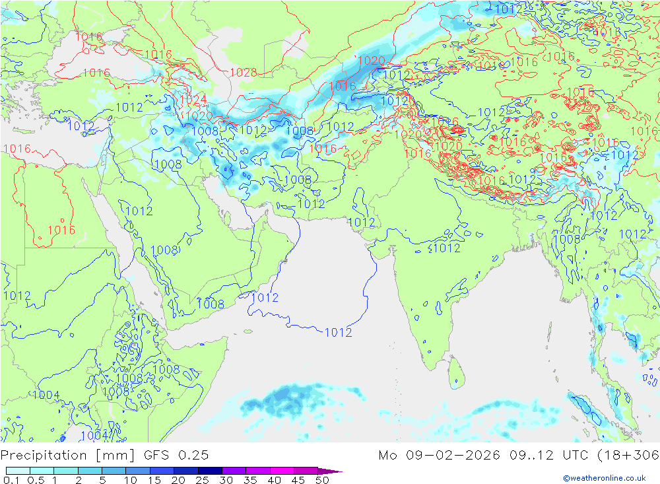The width and height of the screenshot is (660, 484).
Task: Click the legend label '0.5'
Action: [x=36, y=480]
